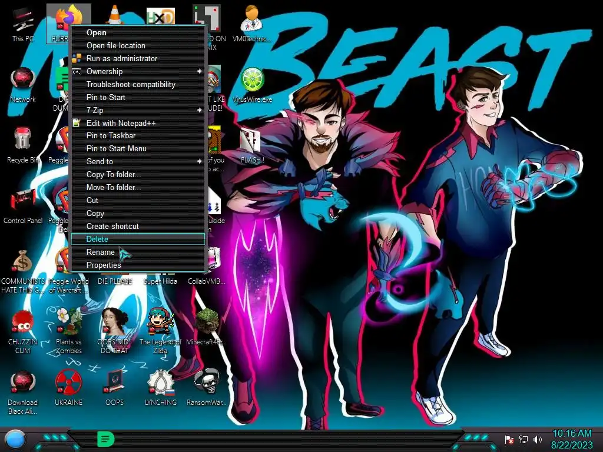The image size is (603, 452).
Task: Select the LYNCHING desktop icon
Action: pos(161,388)
